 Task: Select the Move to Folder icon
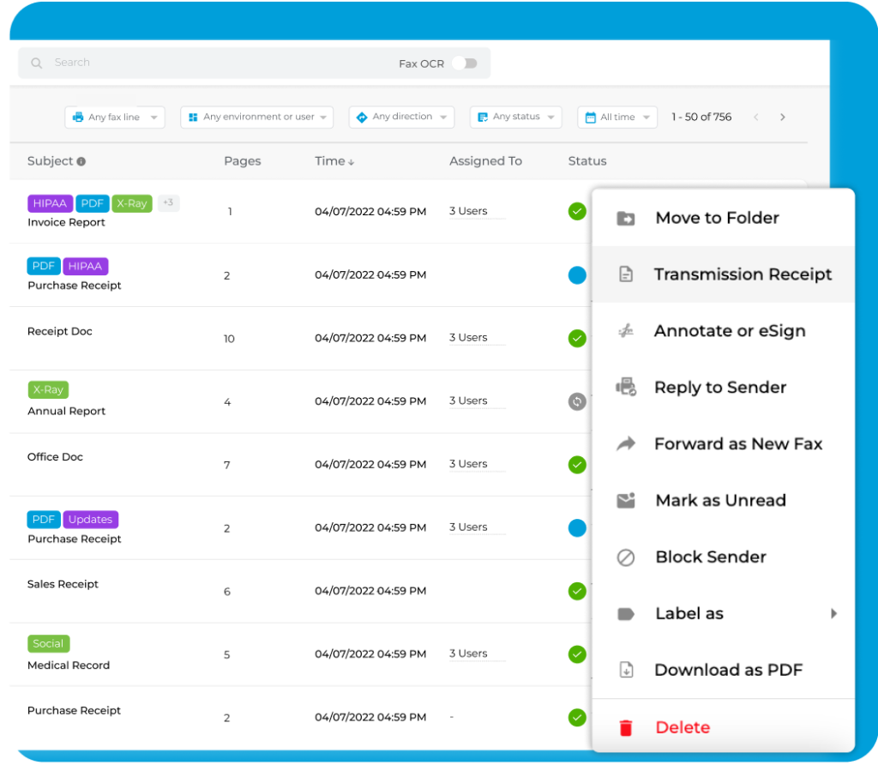(625, 218)
